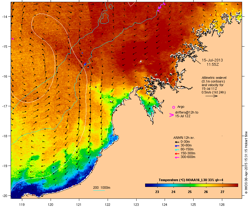The width and height of the screenshot is (250, 207).
Task: Click the '(0.1m contours)' text
Action: point(213,81)
